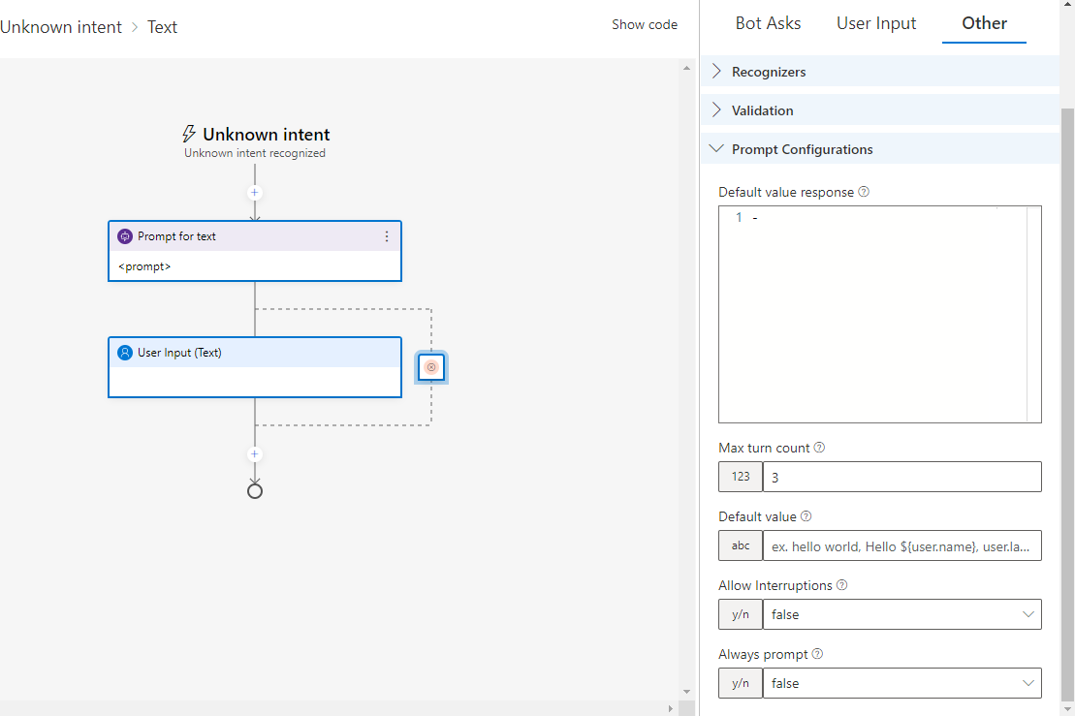Screen dimensions: 1075x716
Task: Click the end-of-flow circle node
Action: tap(254, 491)
